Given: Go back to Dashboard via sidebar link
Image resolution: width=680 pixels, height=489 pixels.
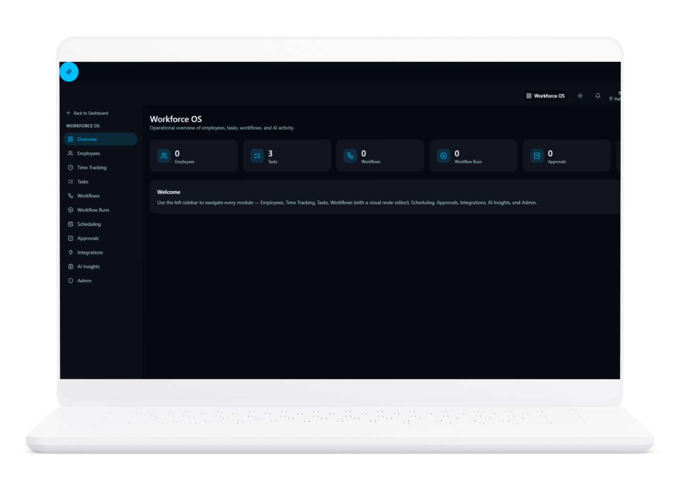Looking at the screenshot, I should coord(87,113).
